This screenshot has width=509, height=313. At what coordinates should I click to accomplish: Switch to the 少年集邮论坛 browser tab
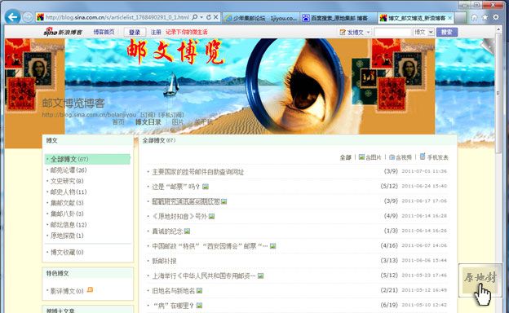(261, 18)
